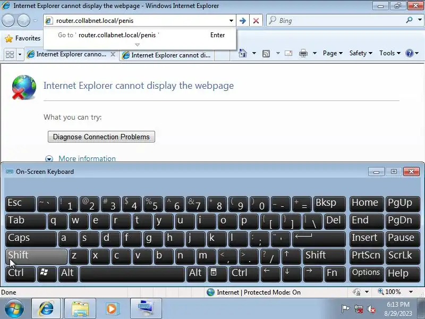Click the red Stop loading button
The width and height of the screenshot is (425, 319).
pyautogui.click(x=256, y=21)
